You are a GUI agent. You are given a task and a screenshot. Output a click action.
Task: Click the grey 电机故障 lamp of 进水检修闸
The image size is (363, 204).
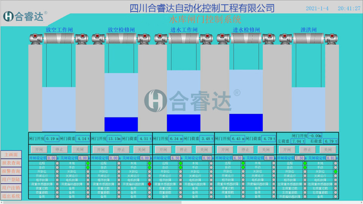click(274, 180)
